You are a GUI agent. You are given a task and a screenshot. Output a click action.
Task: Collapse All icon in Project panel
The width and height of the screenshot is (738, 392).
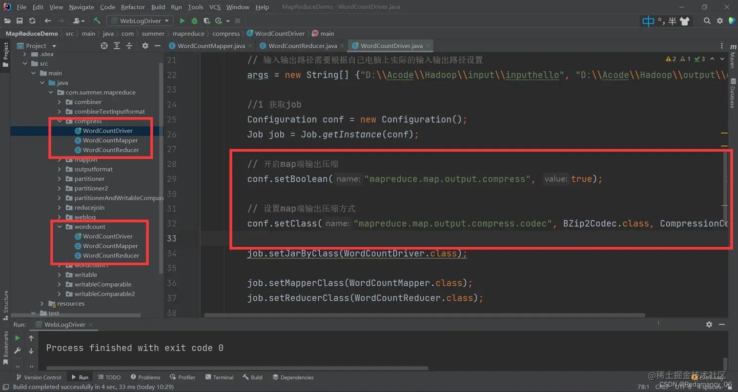(129, 46)
